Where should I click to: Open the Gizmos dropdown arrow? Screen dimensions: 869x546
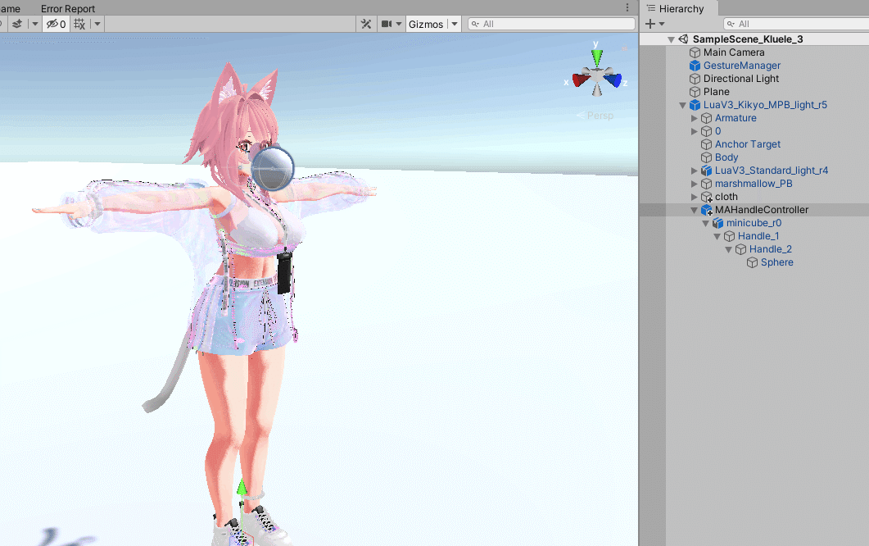454,24
